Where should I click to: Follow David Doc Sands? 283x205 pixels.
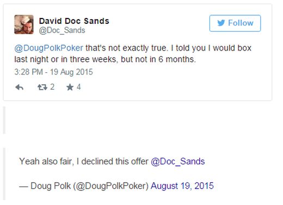pyautogui.click(x=235, y=23)
